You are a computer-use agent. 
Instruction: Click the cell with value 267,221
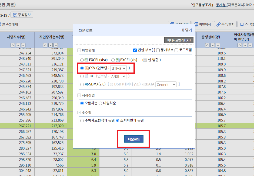coord(18,126)
